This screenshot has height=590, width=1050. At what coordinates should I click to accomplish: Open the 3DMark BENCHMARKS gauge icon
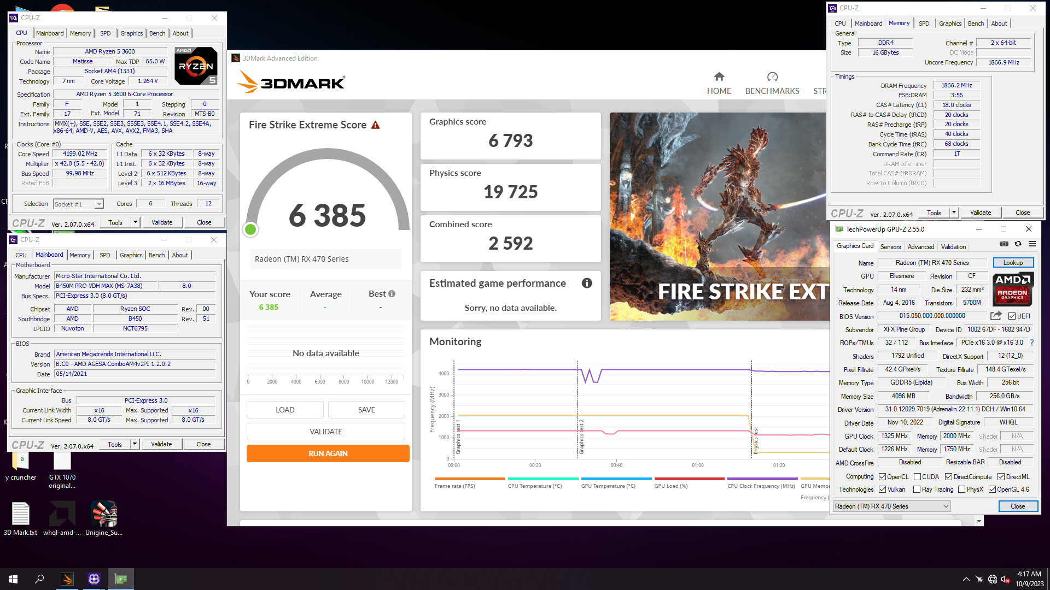[x=772, y=76]
